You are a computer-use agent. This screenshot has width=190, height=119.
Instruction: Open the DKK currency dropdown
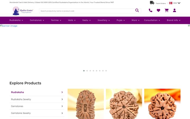tap(177, 3)
